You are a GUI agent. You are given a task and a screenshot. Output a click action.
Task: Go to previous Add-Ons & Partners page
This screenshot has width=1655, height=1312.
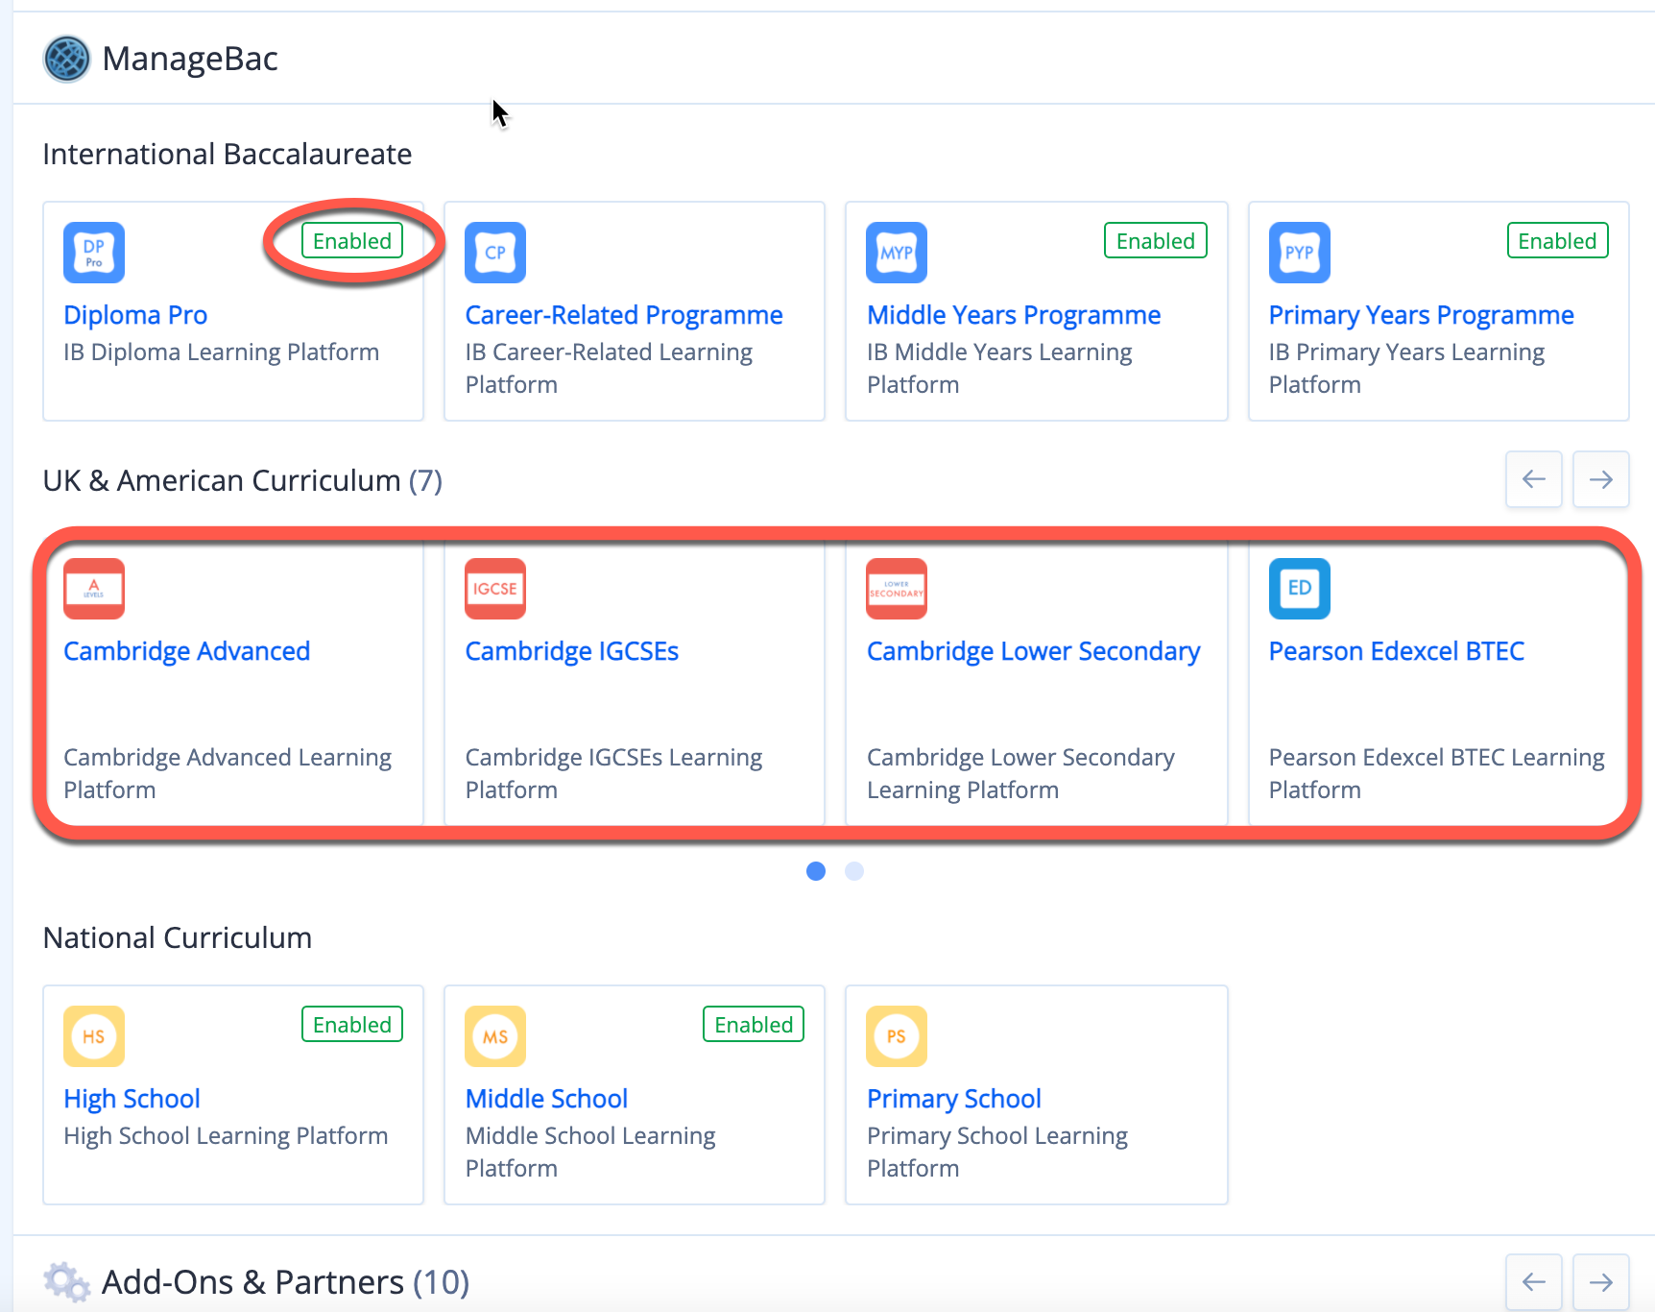click(x=1534, y=1282)
